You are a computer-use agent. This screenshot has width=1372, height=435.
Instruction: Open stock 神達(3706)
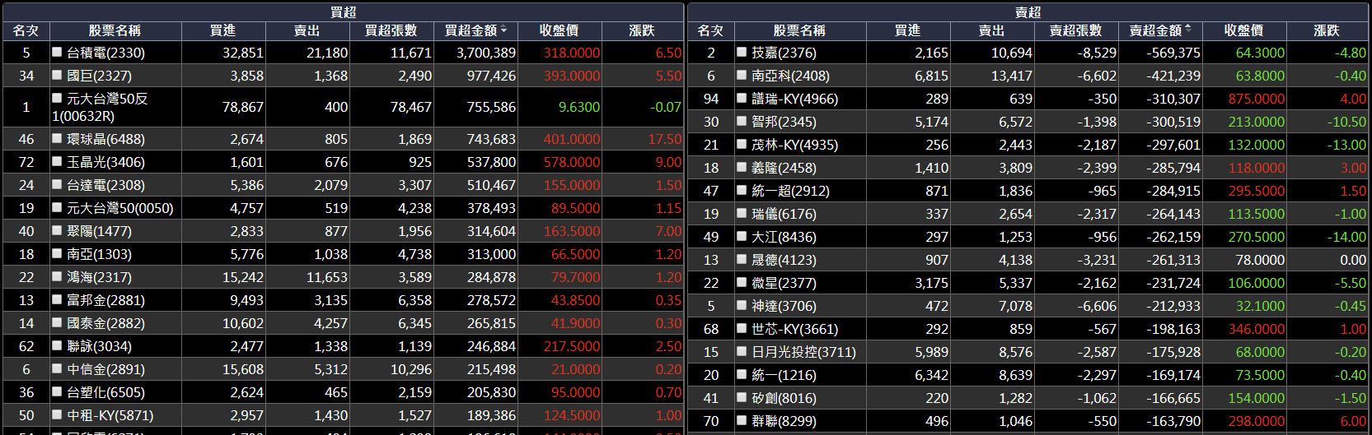pos(784,306)
